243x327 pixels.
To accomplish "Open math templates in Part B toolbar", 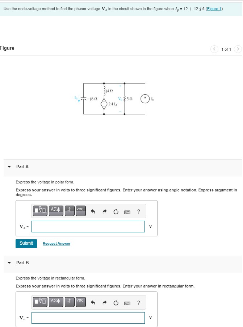I will (x=40, y=302).
